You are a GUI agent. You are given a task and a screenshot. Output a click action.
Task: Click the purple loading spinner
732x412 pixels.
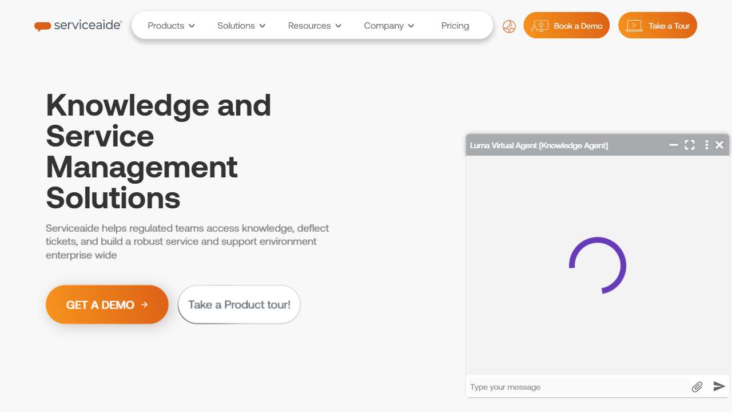pyautogui.click(x=598, y=266)
